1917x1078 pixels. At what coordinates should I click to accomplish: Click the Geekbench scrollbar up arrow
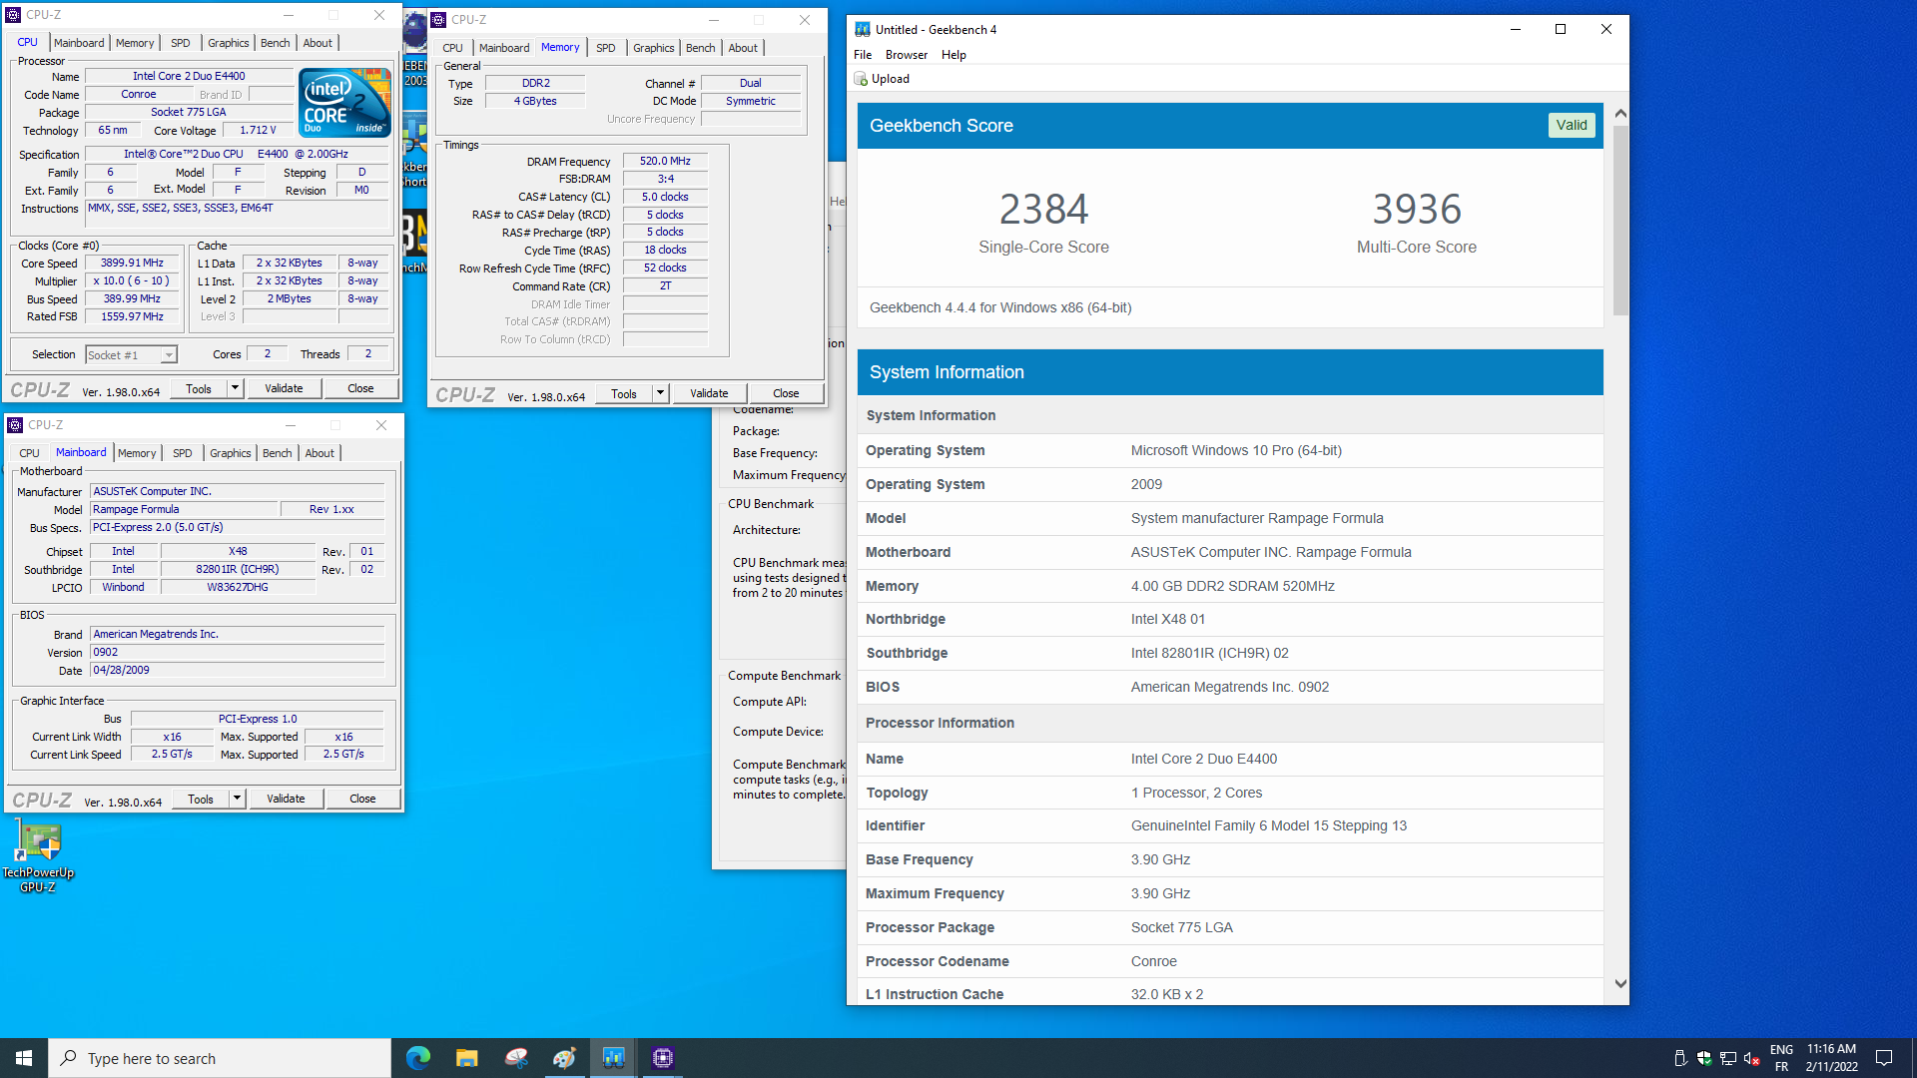pyautogui.click(x=1620, y=114)
